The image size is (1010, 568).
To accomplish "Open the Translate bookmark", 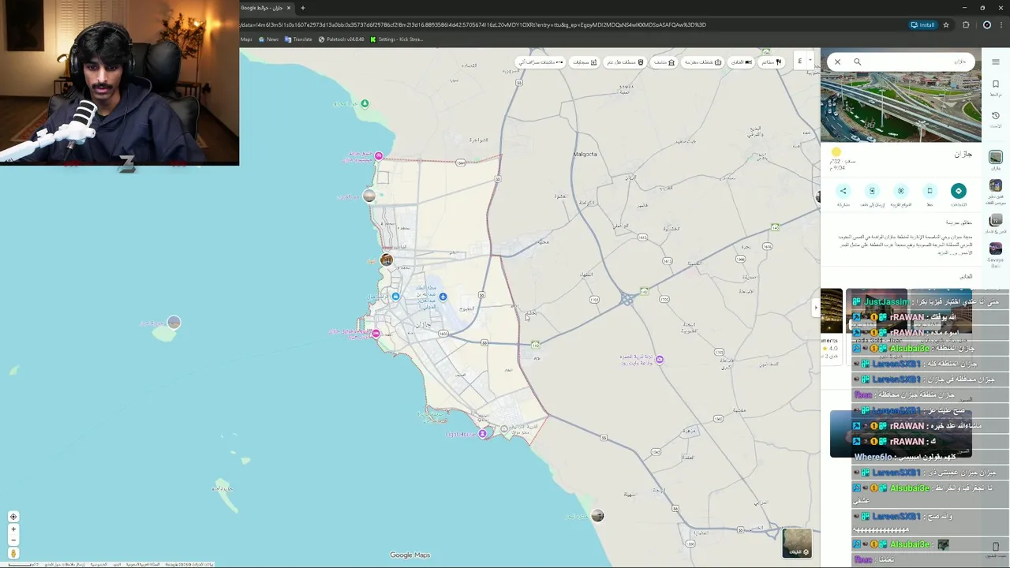I will [298, 39].
